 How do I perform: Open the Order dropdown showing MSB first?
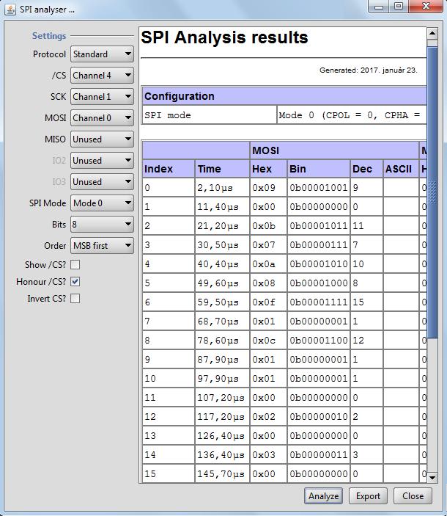pos(102,245)
